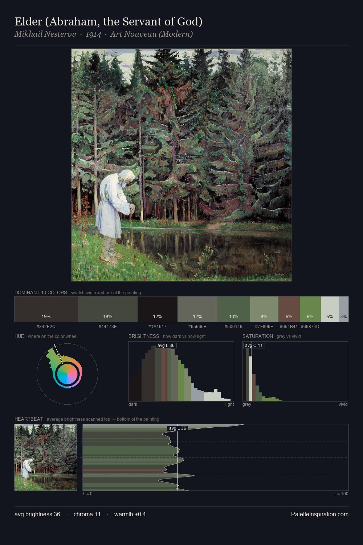Click the hex code #506149
This screenshot has height=545, width=363.
(233, 327)
